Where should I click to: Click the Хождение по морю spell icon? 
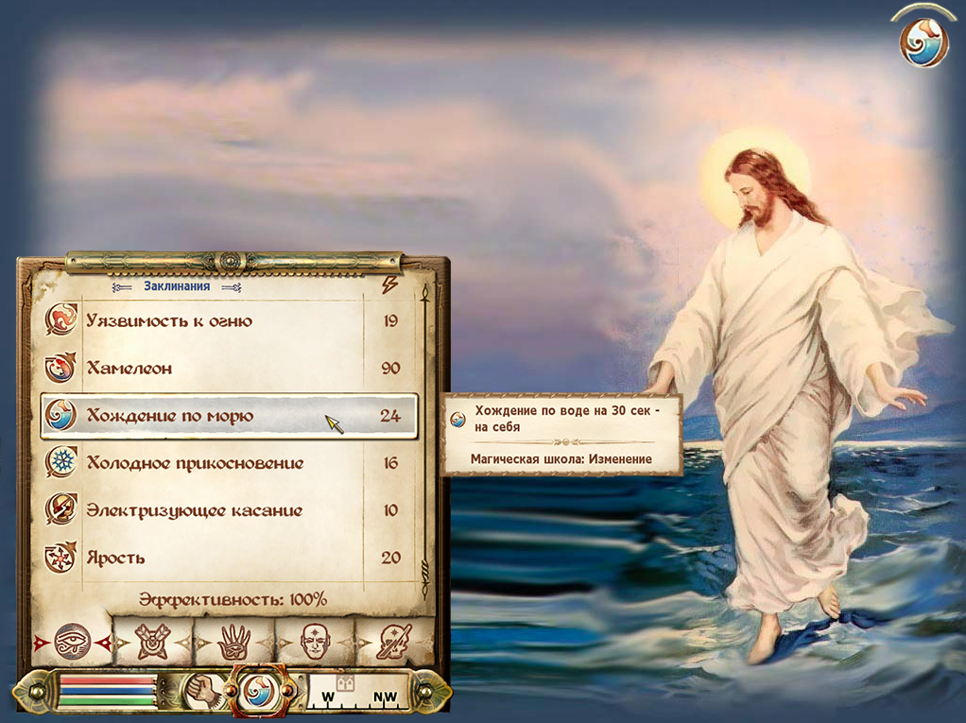(61, 415)
